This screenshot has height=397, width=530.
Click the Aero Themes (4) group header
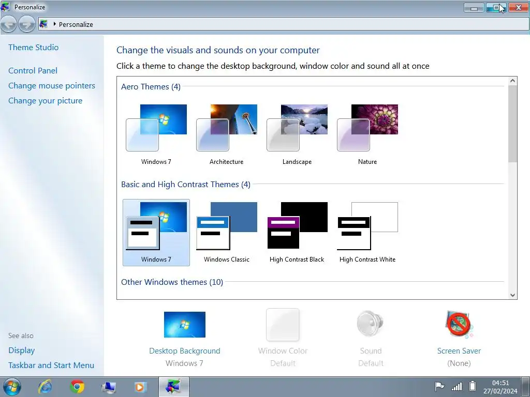(151, 87)
